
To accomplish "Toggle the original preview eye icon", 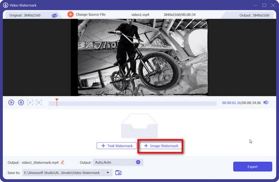I will click(54, 15).
